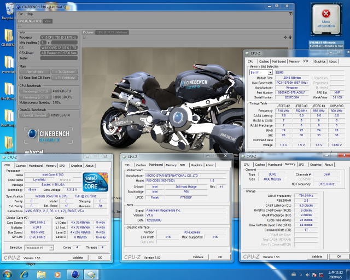Viewport: 350px width, 280px height.
Task: Launch Internet Explorer from taskbar
Action: click(24, 275)
